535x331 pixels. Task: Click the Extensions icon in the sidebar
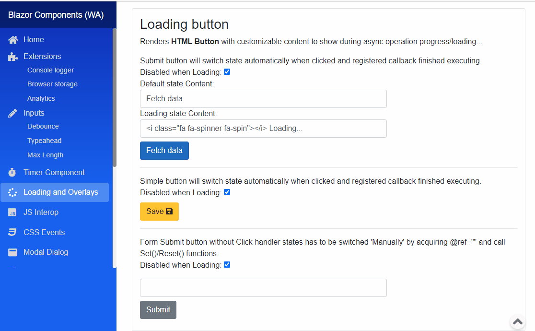pos(12,56)
